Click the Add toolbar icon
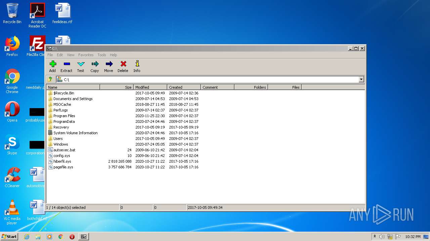Screen dimensions: 430x241 [53, 64]
